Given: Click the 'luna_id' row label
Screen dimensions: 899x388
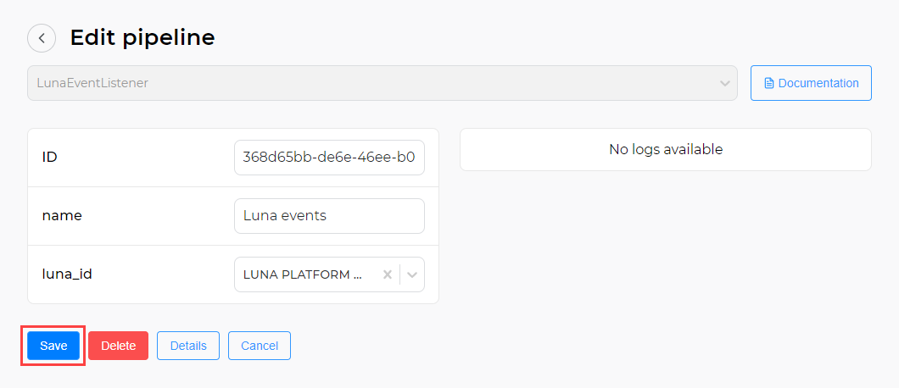Looking at the screenshot, I should point(67,274).
